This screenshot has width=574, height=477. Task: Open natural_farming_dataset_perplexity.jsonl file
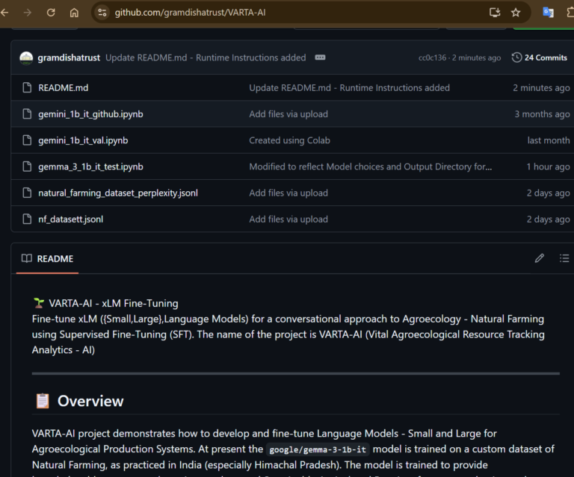118,193
